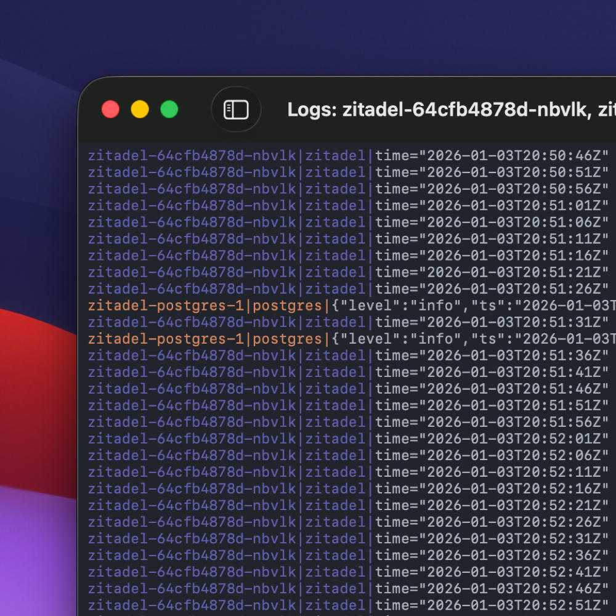Click the Logs window title text
This screenshot has width=616, height=616.
452,110
